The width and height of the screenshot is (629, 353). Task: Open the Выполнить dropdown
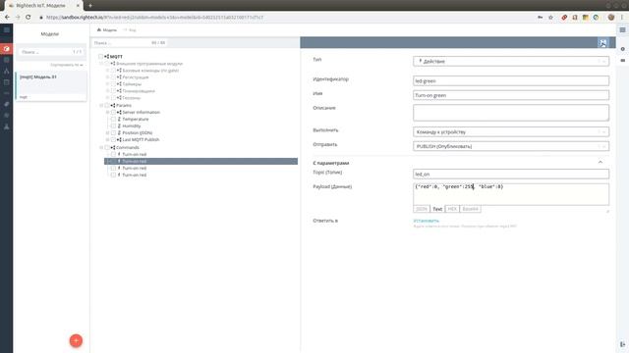(x=511, y=131)
